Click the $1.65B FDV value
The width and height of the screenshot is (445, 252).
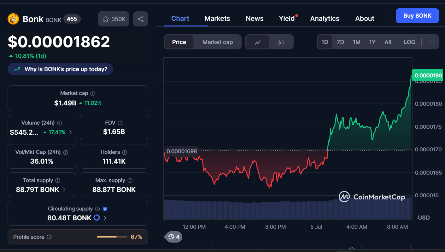coord(114,132)
